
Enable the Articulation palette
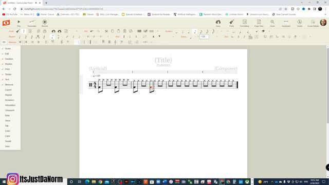click(10, 105)
